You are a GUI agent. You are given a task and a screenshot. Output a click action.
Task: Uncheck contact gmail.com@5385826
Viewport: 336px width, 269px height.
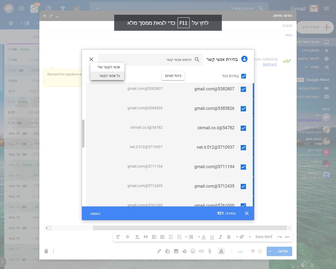tap(243, 109)
